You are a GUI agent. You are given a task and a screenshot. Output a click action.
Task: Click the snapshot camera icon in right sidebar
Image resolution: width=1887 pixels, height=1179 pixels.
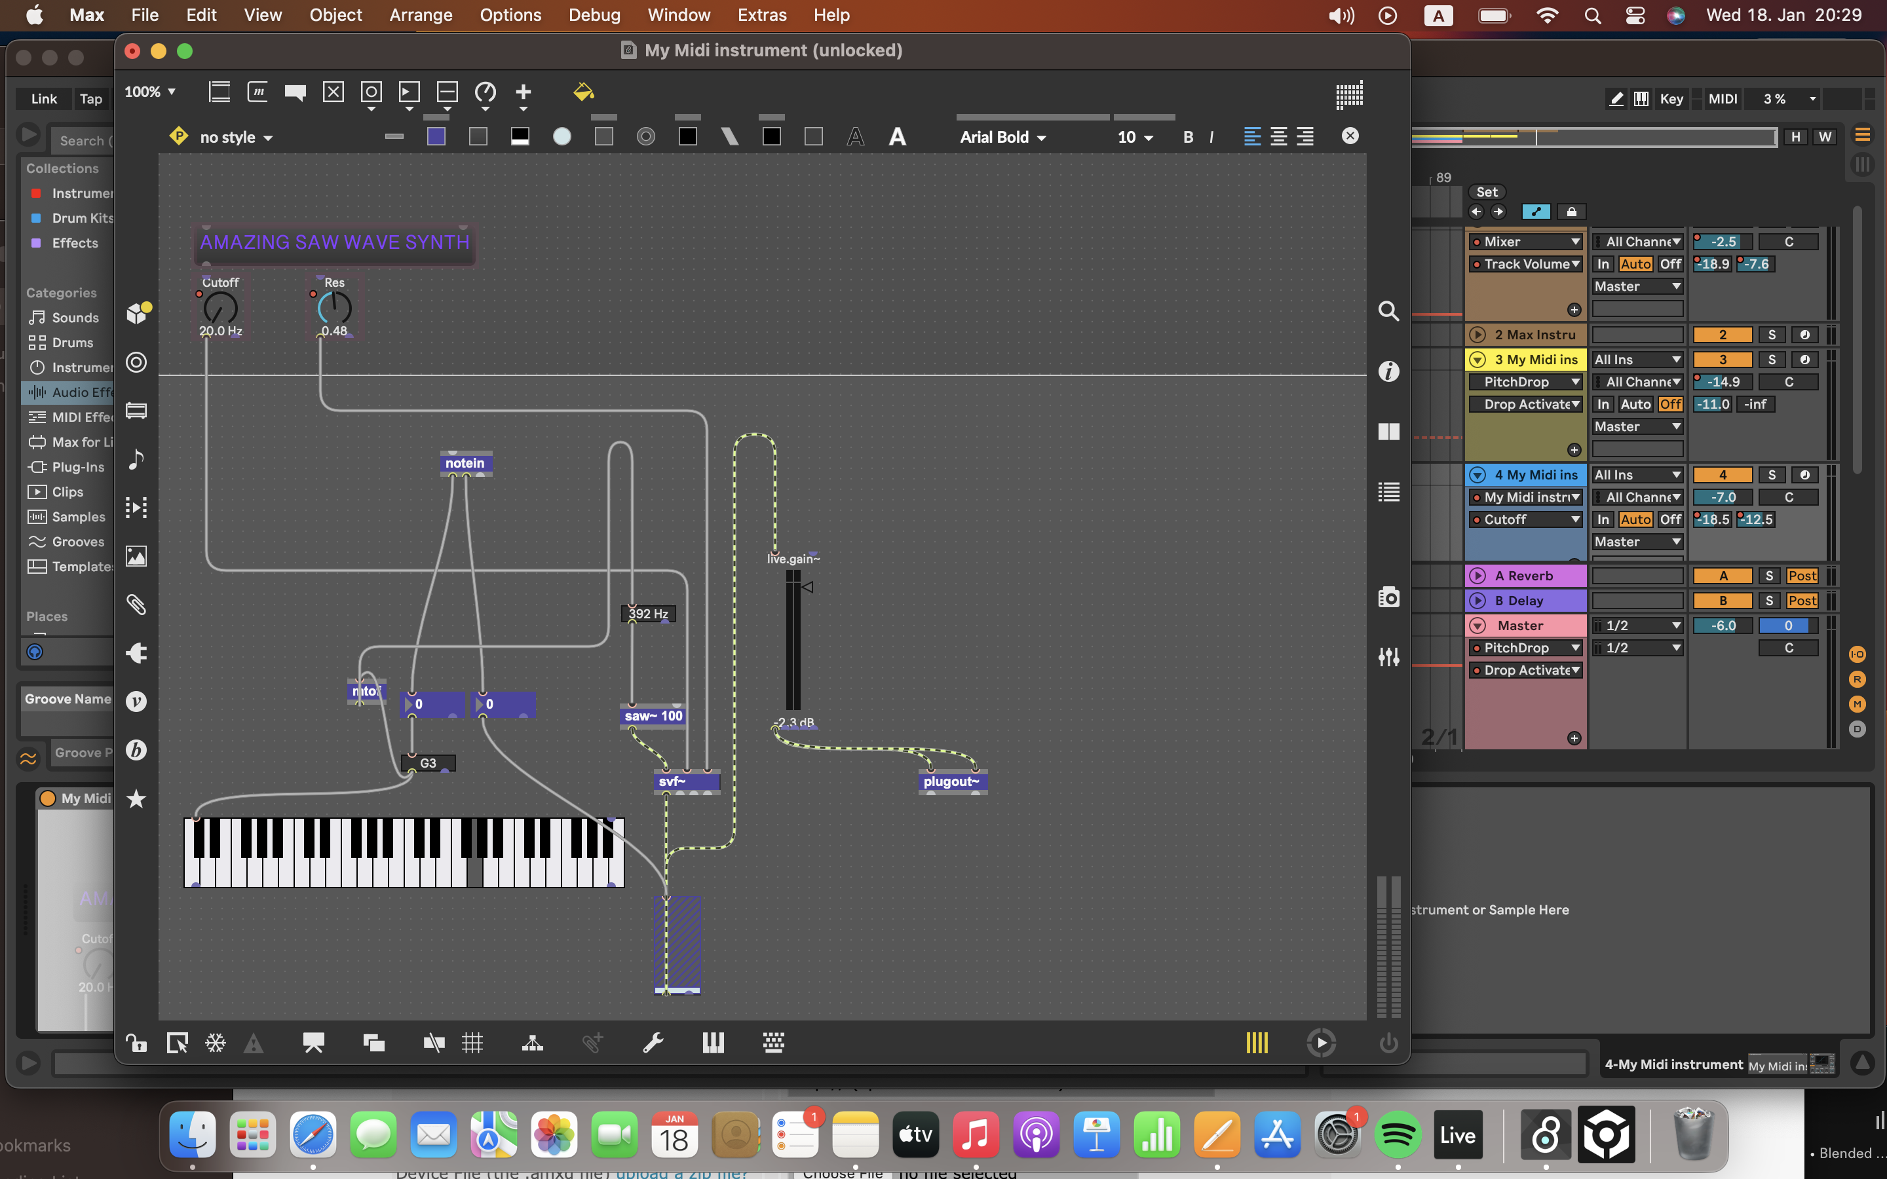(x=1389, y=597)
